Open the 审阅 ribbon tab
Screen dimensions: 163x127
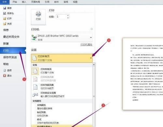(x=66, y=2)
